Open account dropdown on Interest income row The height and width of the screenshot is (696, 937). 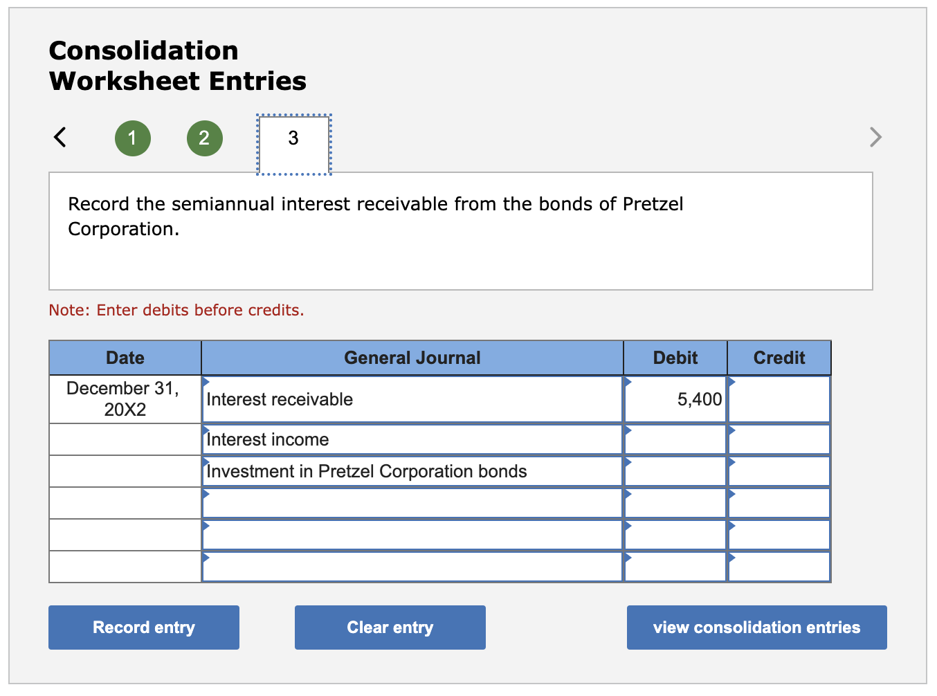click(x=206, y=430)
